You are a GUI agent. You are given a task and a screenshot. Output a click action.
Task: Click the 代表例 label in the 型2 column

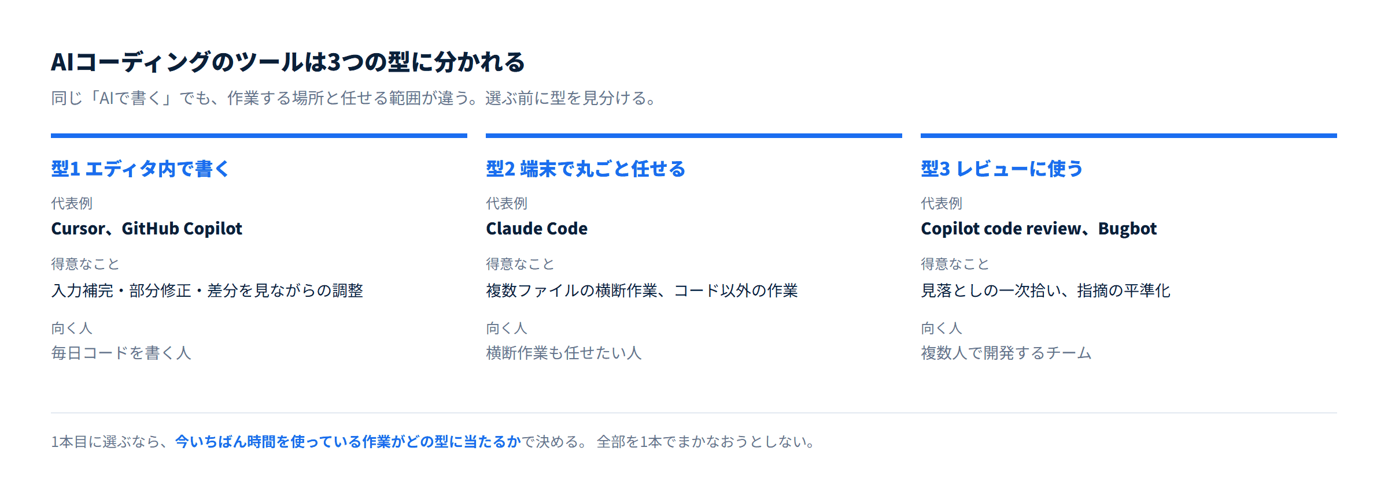coord(507,203)
